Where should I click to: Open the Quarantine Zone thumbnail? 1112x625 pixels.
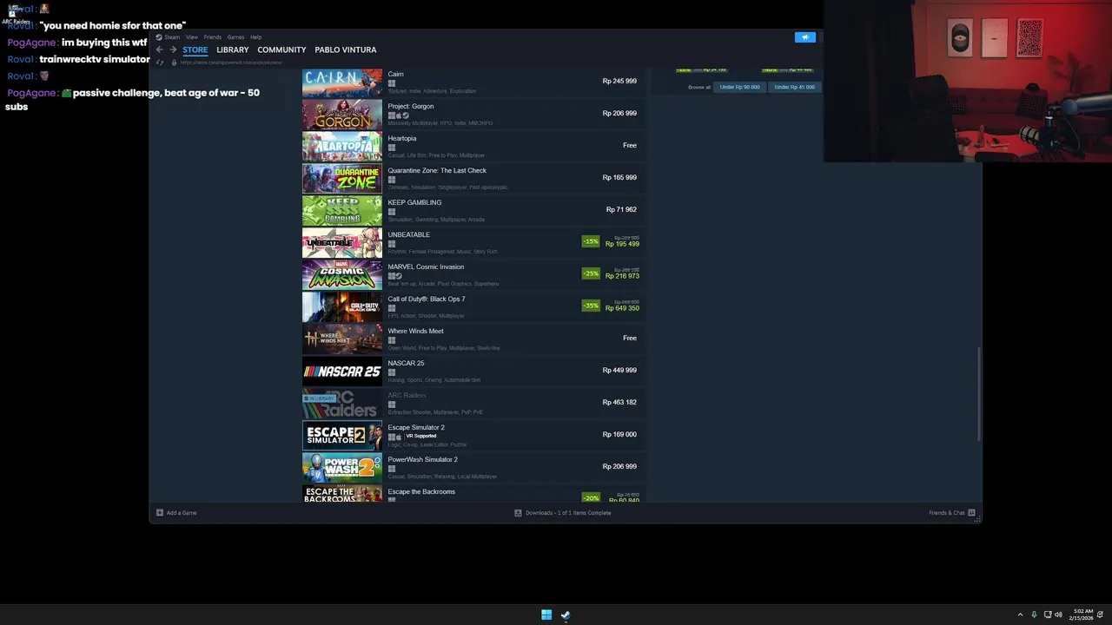[342, 179]
